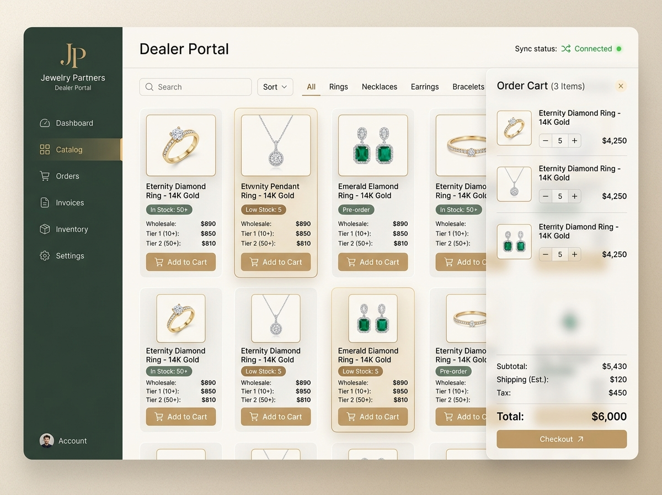Viewport: 662px width, 495px height.
Task: Click the Order Cart (3 Items) heading
Action: coord(541,86)
